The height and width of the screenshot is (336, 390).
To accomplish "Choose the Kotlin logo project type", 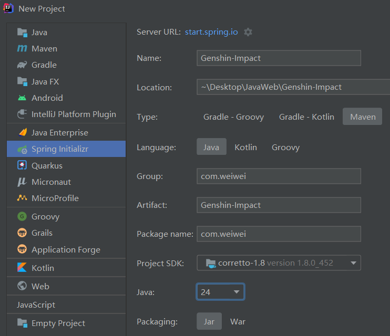I will click(22, 268).
